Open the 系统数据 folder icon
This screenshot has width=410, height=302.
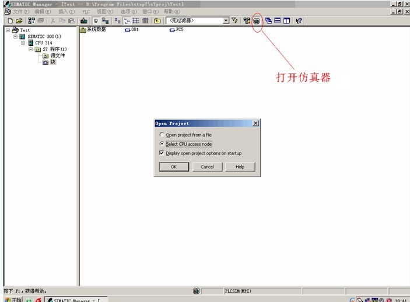(x=83, y=30)
